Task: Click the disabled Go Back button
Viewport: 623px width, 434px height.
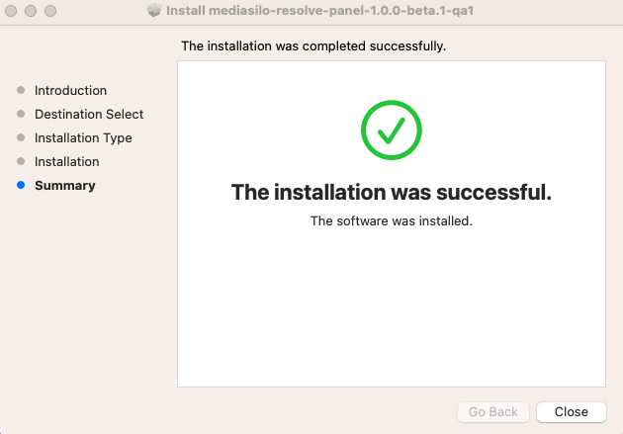Action: tap(493, 411)
